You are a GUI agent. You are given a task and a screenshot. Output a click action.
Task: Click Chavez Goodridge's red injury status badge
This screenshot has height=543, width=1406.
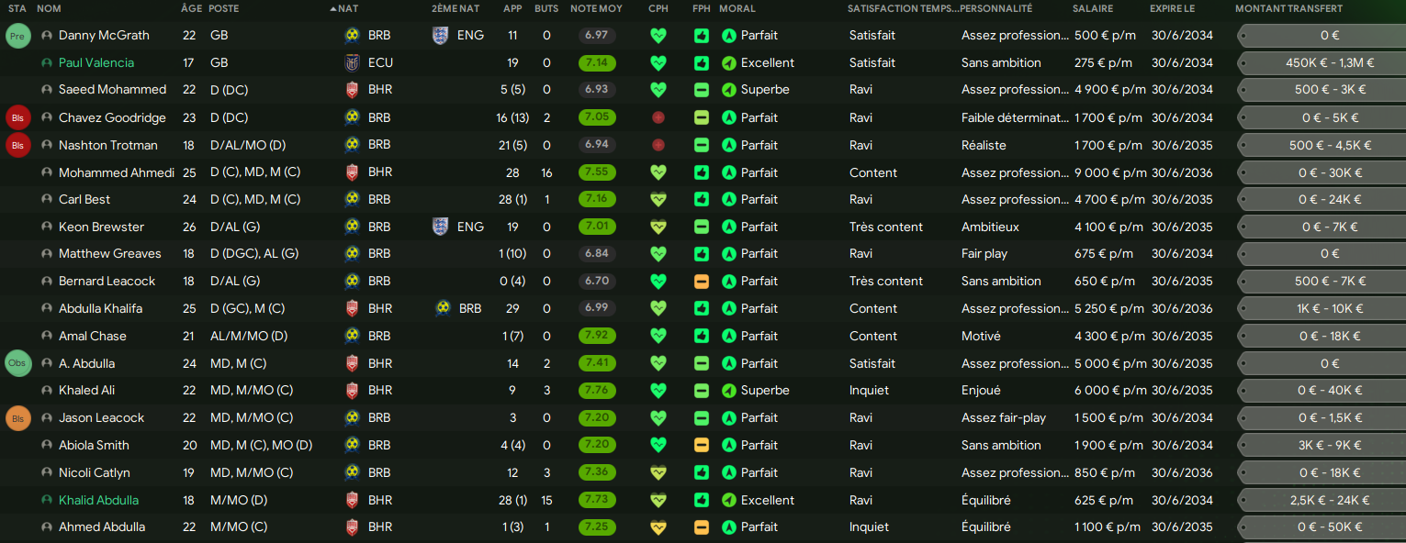[17, 118]
